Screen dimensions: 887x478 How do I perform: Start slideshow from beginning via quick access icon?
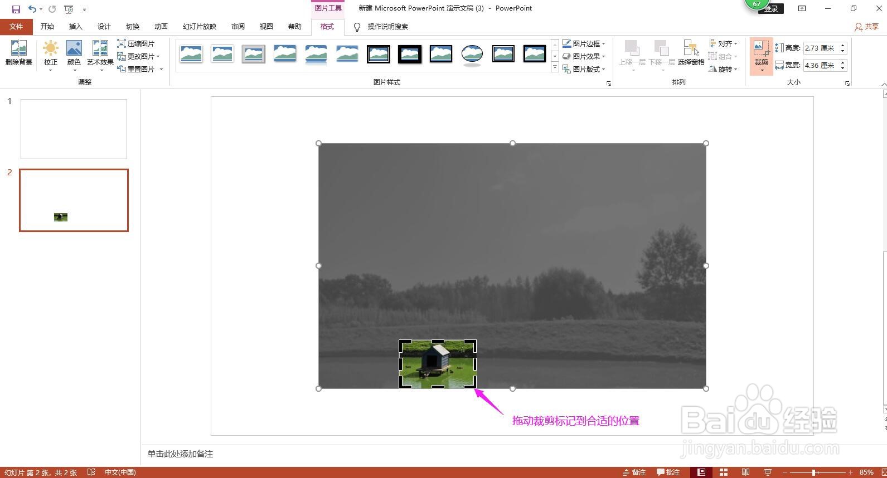pos(69,9)
